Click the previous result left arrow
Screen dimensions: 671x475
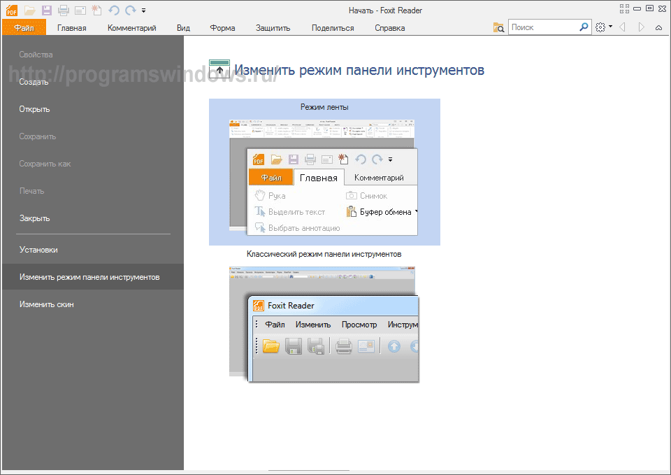[623, 27]
